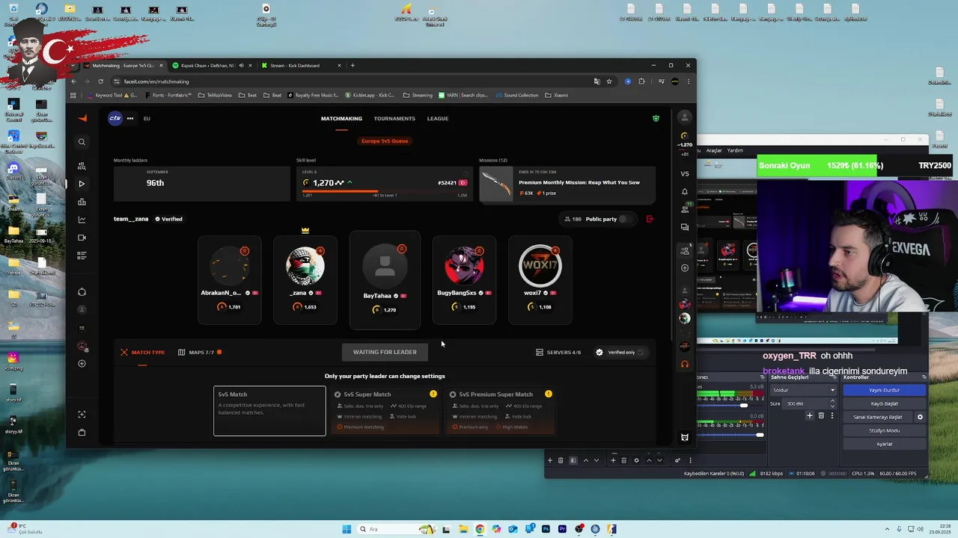The height and width of the screenshot is (538, 958).
Task: Open the AbrakanN_o player card
Action: point(230,279)
